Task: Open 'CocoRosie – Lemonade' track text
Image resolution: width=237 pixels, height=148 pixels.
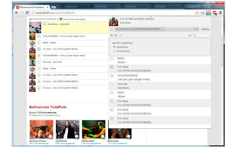Action: pos(59,24)
